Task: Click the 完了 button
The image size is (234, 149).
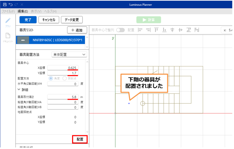Action: coord(28,20)
